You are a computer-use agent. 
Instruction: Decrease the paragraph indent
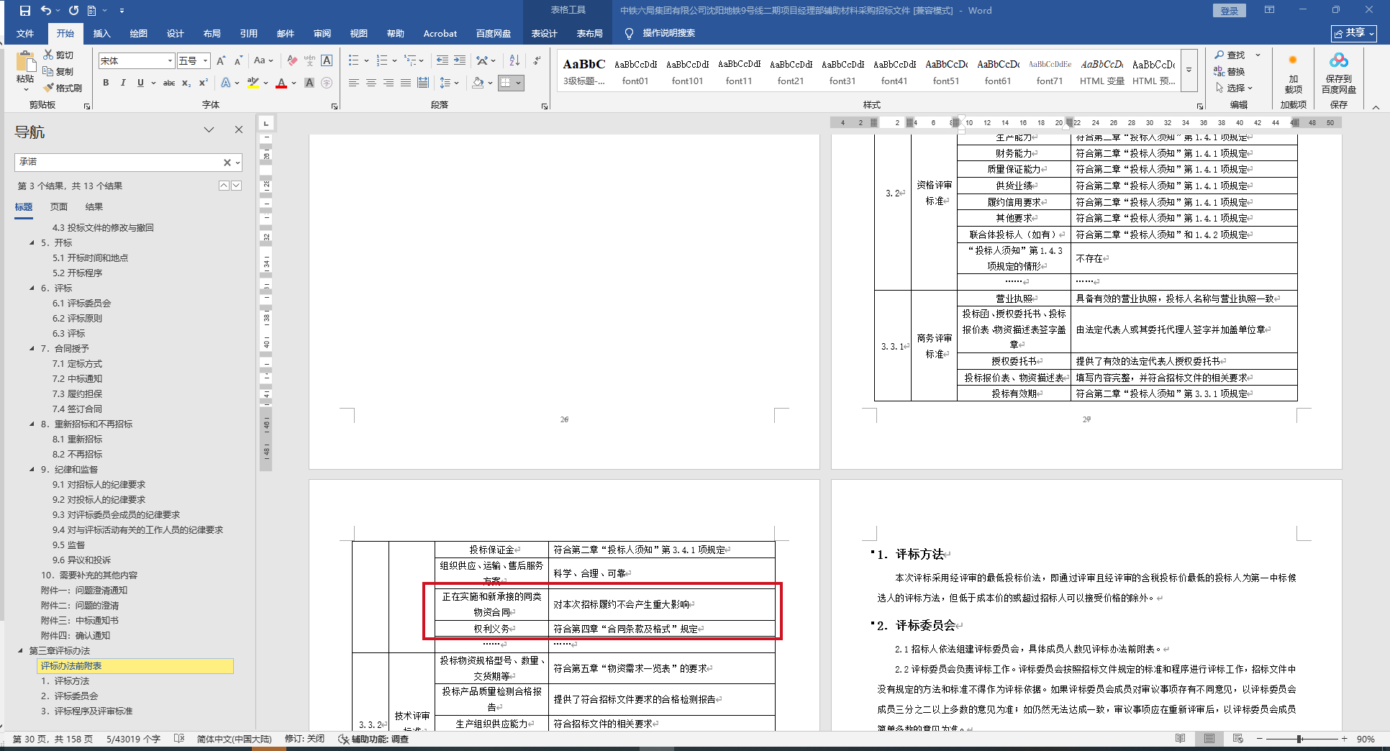pos(442,60)
